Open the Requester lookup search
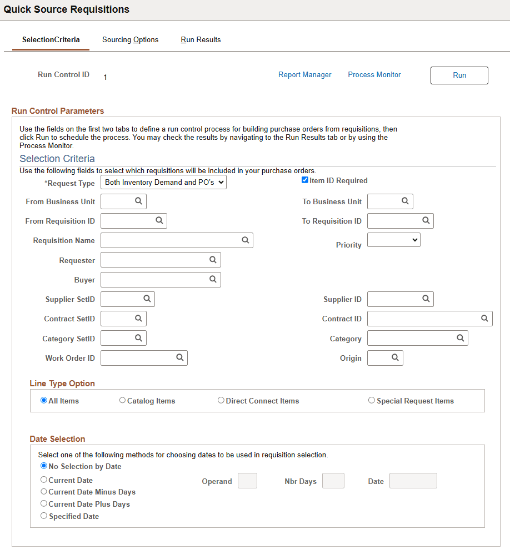Viewport: 510px width, 555px height. point(213,260)
